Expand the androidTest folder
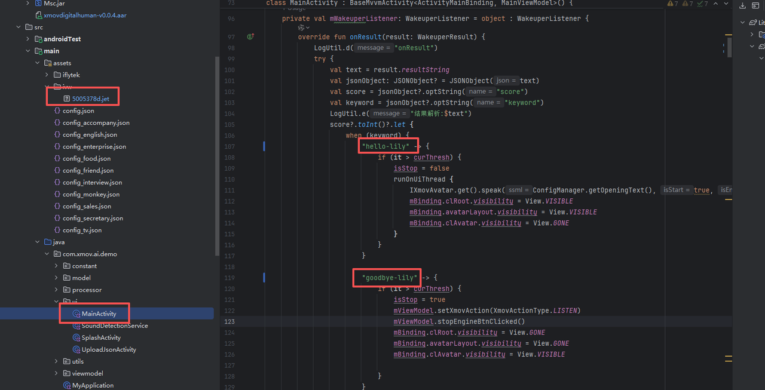 28,39
